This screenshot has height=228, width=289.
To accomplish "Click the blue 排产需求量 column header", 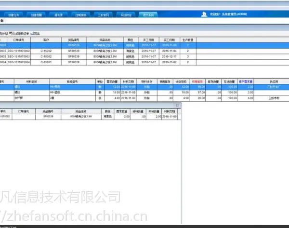I will [x=246, y=81].
